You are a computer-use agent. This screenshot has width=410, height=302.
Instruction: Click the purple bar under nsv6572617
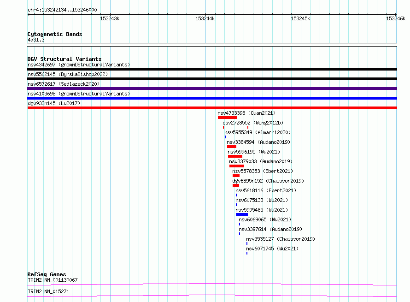click(212, 89)
